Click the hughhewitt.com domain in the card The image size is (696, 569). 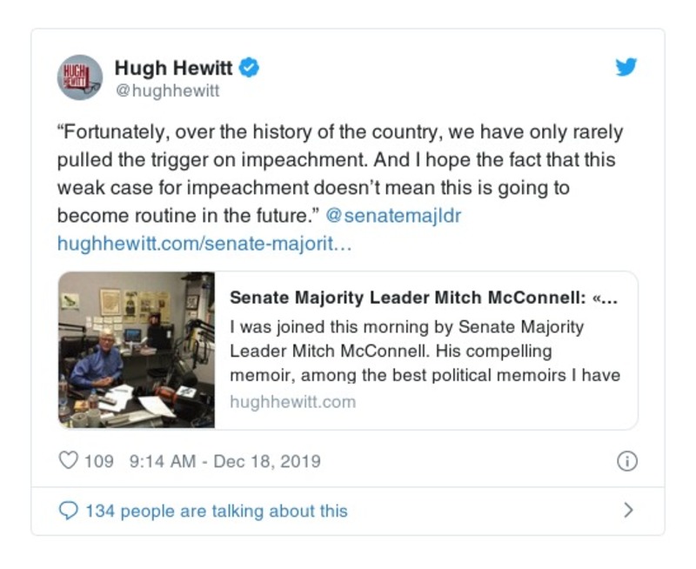[293, 402]
